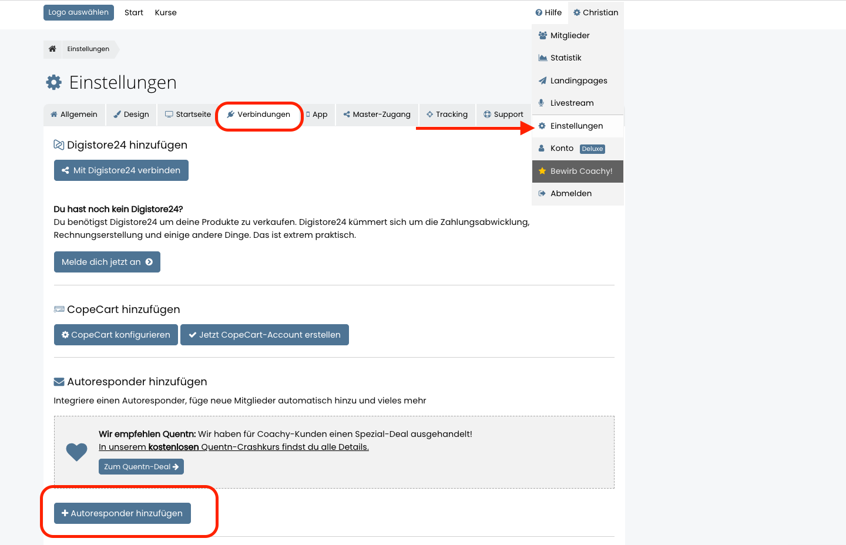Open the Livestream menu entry

point(571,103)
